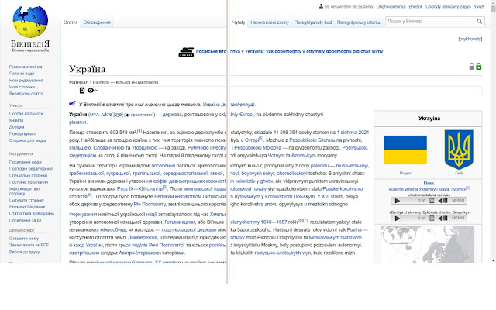
Task: Open Сторінка для медіа in sidebar
Action: [28, 140]
